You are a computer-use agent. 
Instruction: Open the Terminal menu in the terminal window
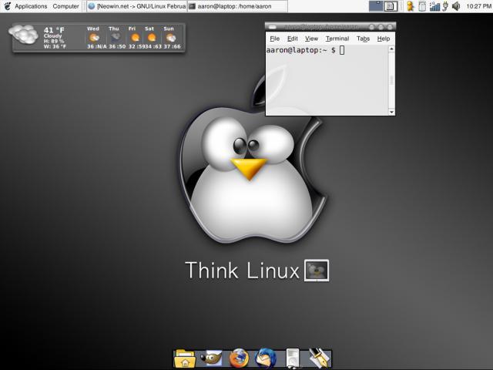coord(337,39)
